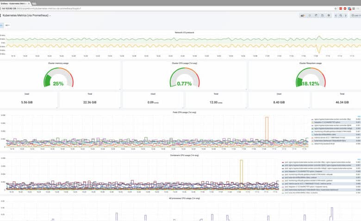Screen dimensions: 361x221
Task: Toggle last series in Pods legend
Action: pos(324,143)
